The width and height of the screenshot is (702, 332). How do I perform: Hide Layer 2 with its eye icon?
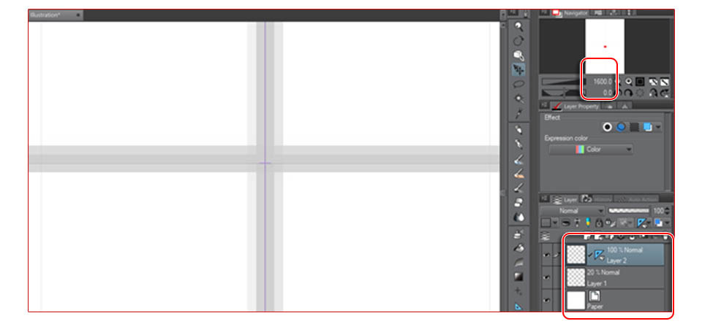tap(546, 255)
